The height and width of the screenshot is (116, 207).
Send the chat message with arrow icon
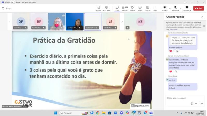point(202,104)
